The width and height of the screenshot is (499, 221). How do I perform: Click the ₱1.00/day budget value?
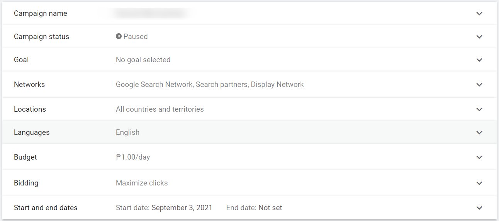tap(133, 157)
